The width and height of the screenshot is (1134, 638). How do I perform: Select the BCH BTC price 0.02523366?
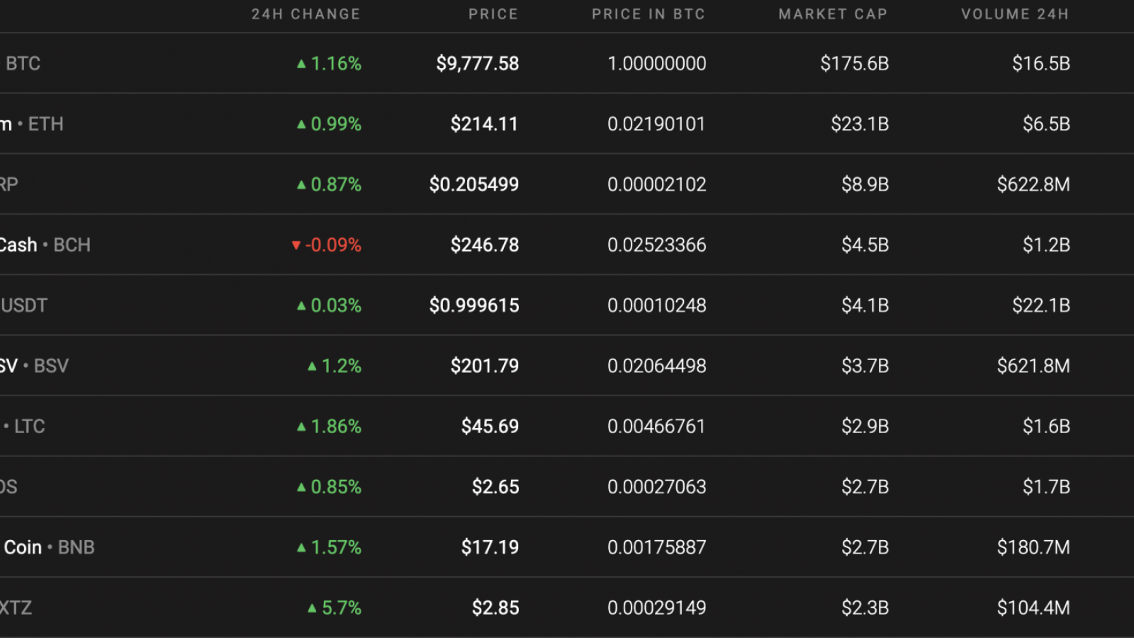click(x=657, y=245)
